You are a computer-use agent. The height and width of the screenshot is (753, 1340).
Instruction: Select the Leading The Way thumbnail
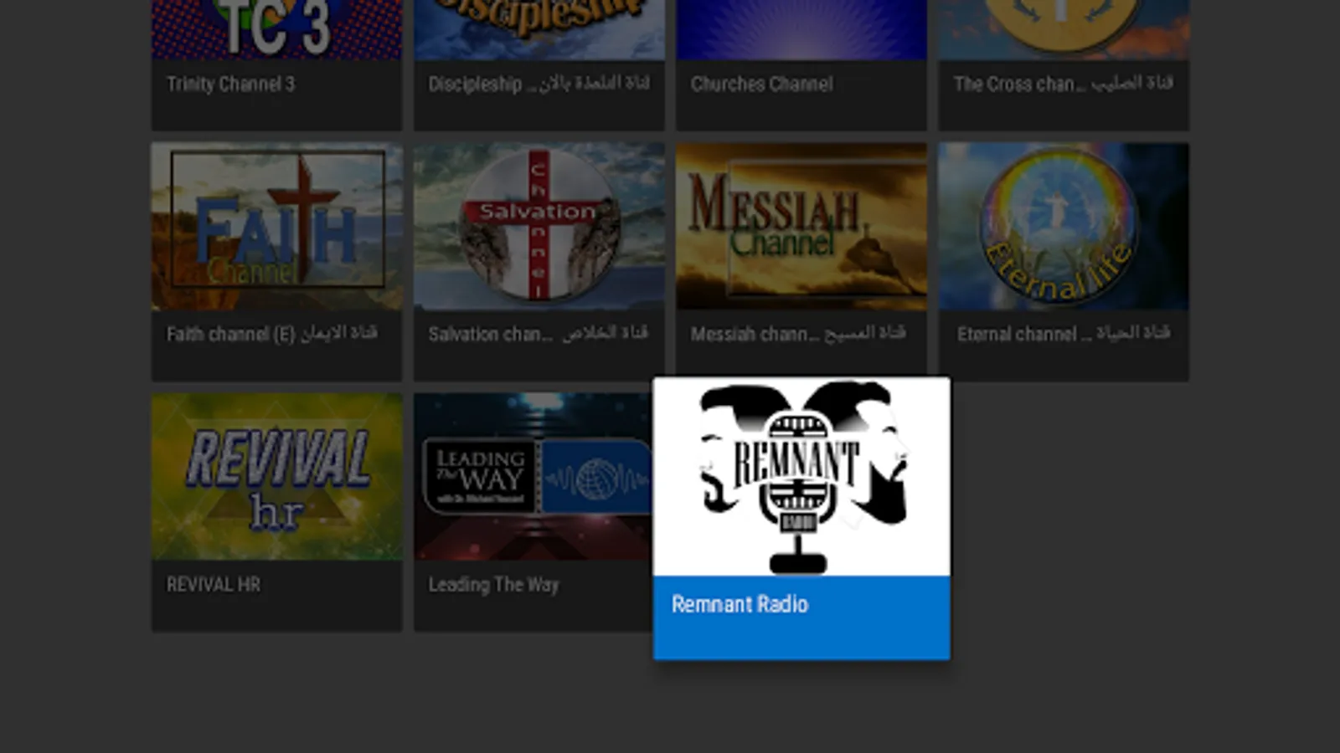533,477
